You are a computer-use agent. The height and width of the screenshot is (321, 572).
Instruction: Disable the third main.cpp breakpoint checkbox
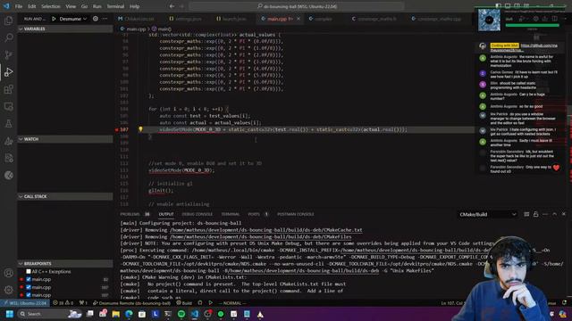(x=29, y=295)
